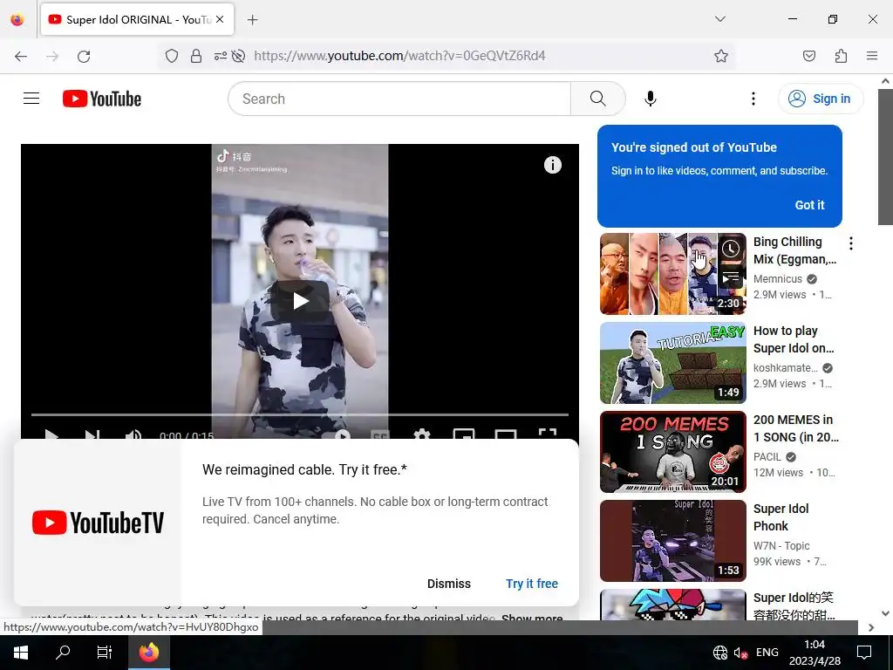Image resolution: width=893 pixels, height=670 pixels.
Task: Play video with large center play button
Action: click(x=301, y=301)
